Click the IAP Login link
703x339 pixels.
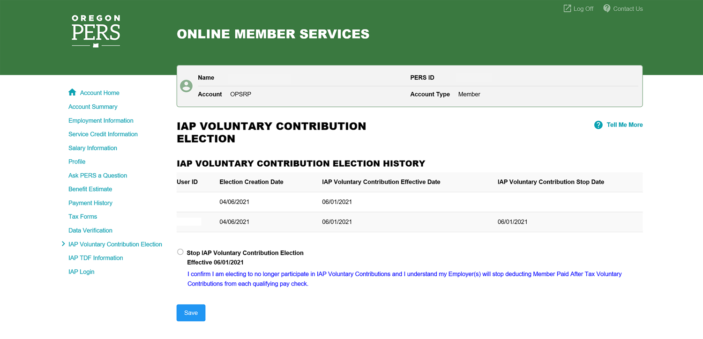82,272
